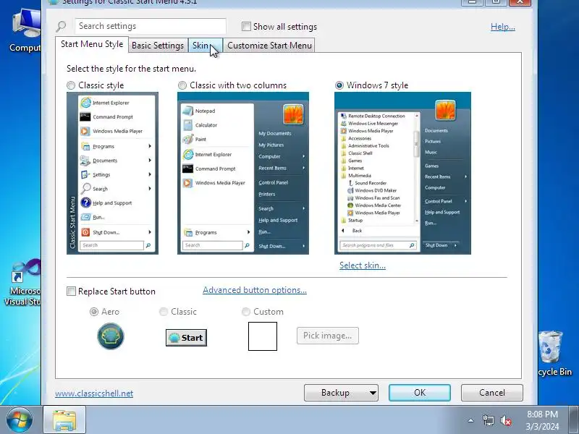This screenshot has height=434, width=579.
Task: Click the network icon in system tray
Action: (x=488, y=420)
